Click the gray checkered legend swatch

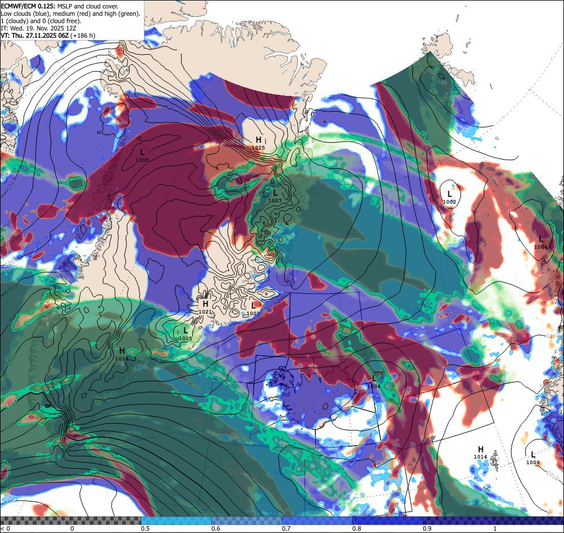(x=70, y=521)
